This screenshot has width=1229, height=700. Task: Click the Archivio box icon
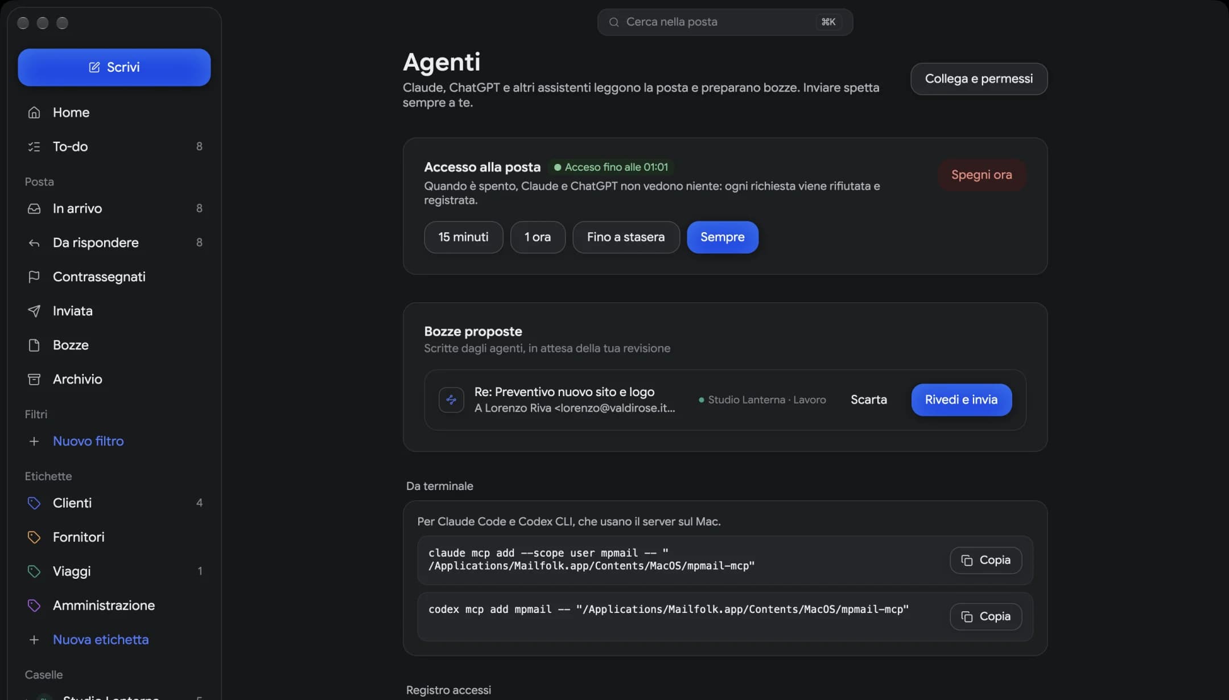click(34, 379)
